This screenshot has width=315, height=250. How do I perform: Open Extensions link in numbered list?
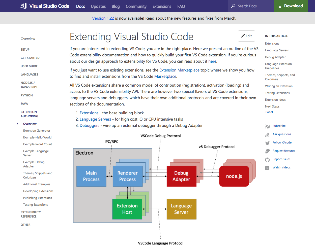coord(89,113)
